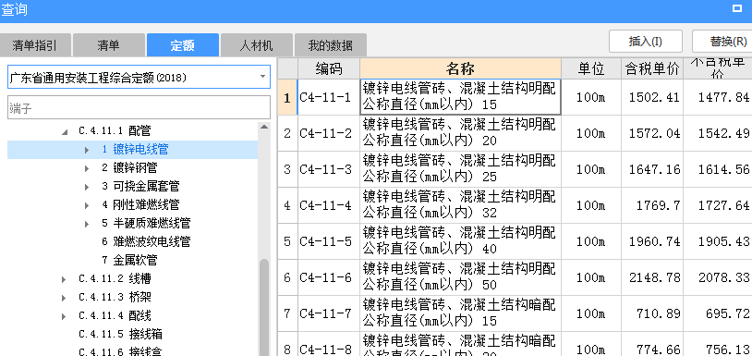Image resolution: width=752 pixels, height=356 pixels.
Task: Expand the 2 镀锌钢管 node arrow
Action: (x=87, y=168)
